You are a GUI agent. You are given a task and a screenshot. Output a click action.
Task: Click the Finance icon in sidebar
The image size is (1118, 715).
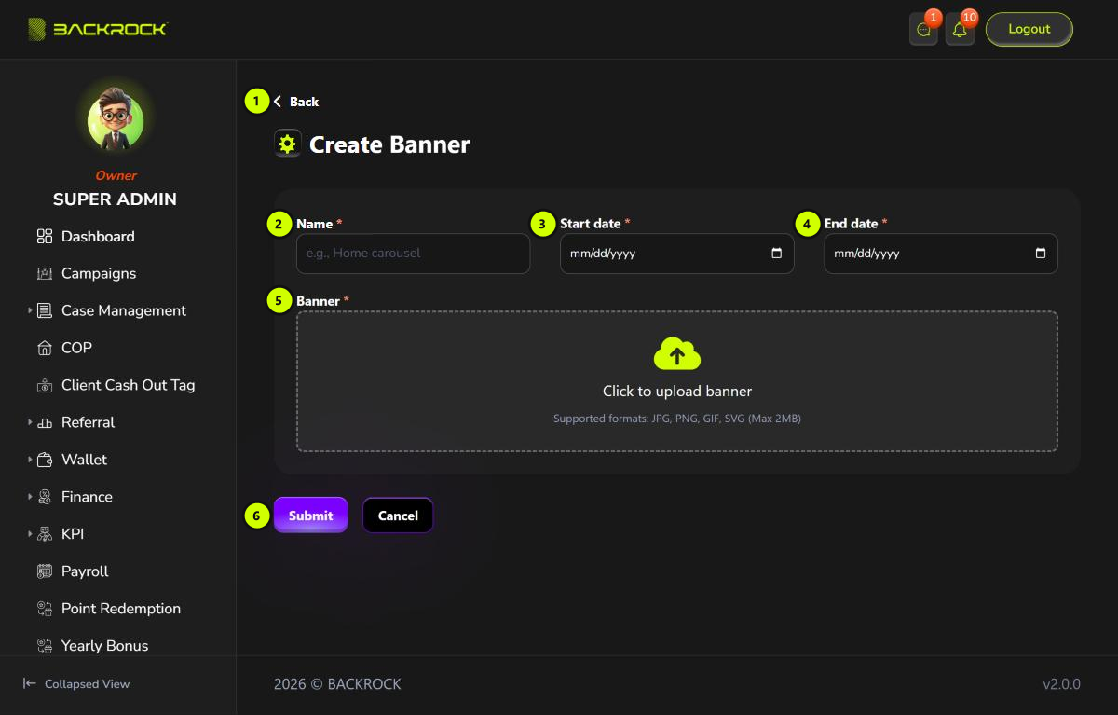tap(45, 498)
